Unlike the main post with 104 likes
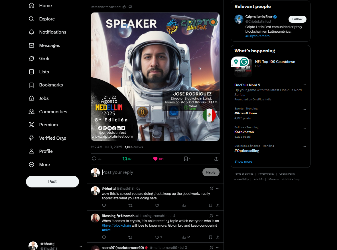 158,159
